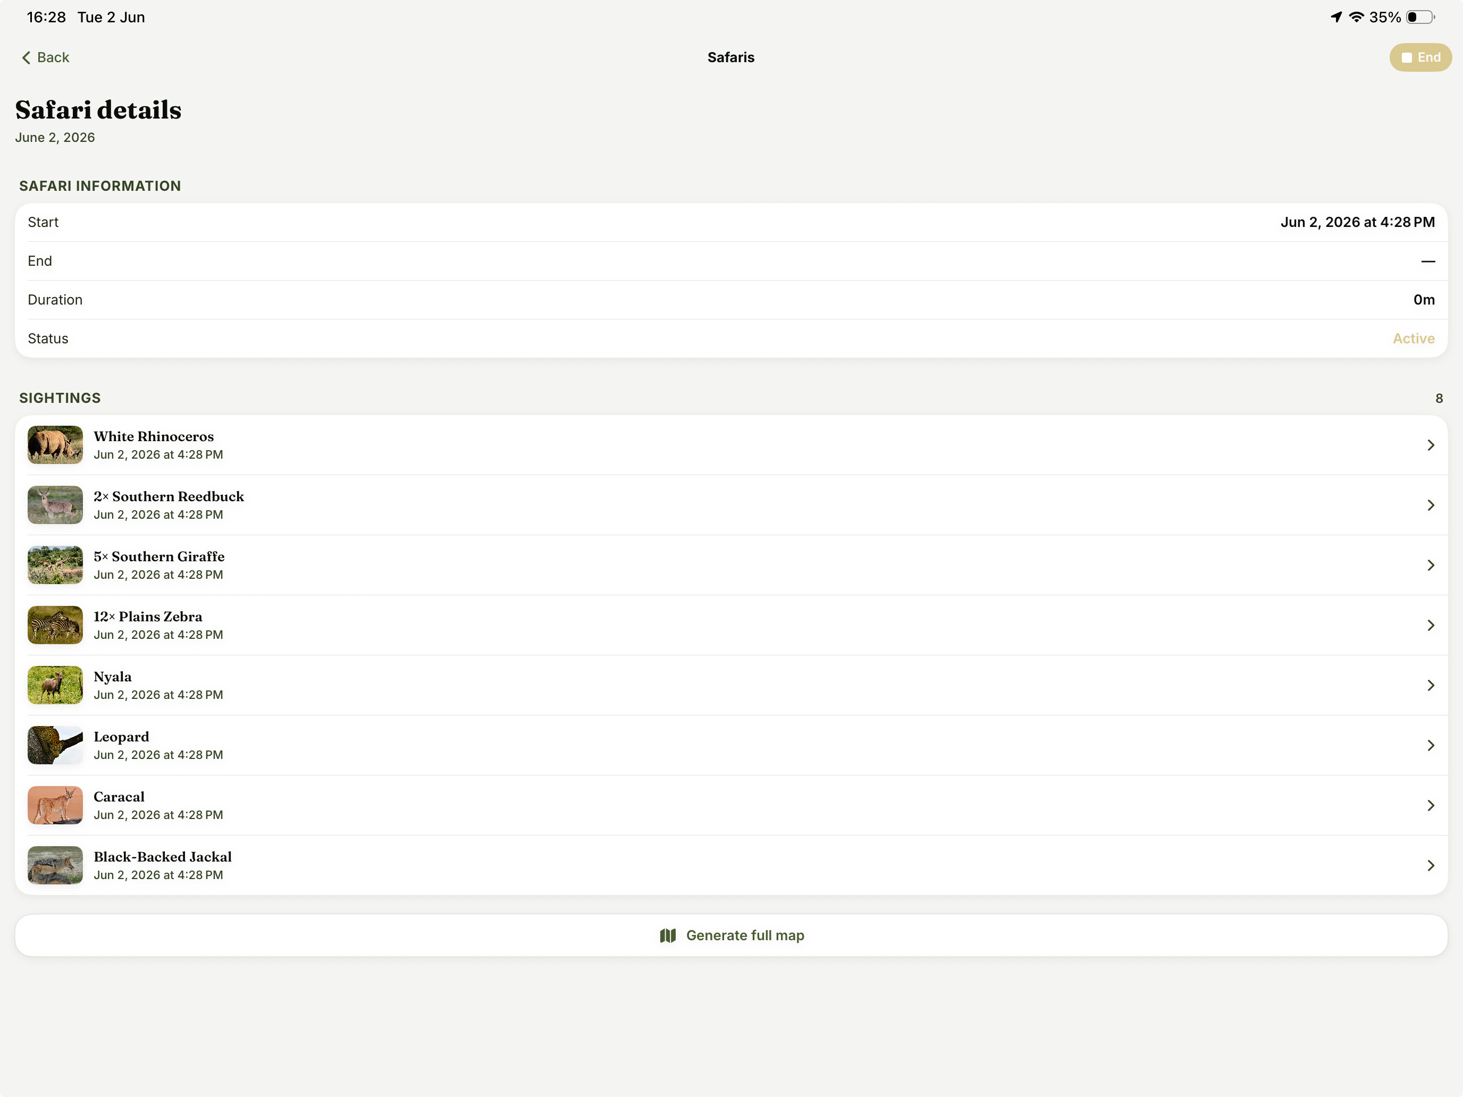1463x1097 pixels.
Task: Expand Southern Giraffe row chevron
Action: 1431,566
